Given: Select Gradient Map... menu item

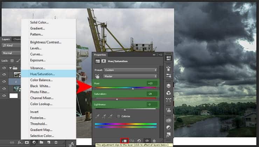Looking at the screenshot, I should pos(41,130).
